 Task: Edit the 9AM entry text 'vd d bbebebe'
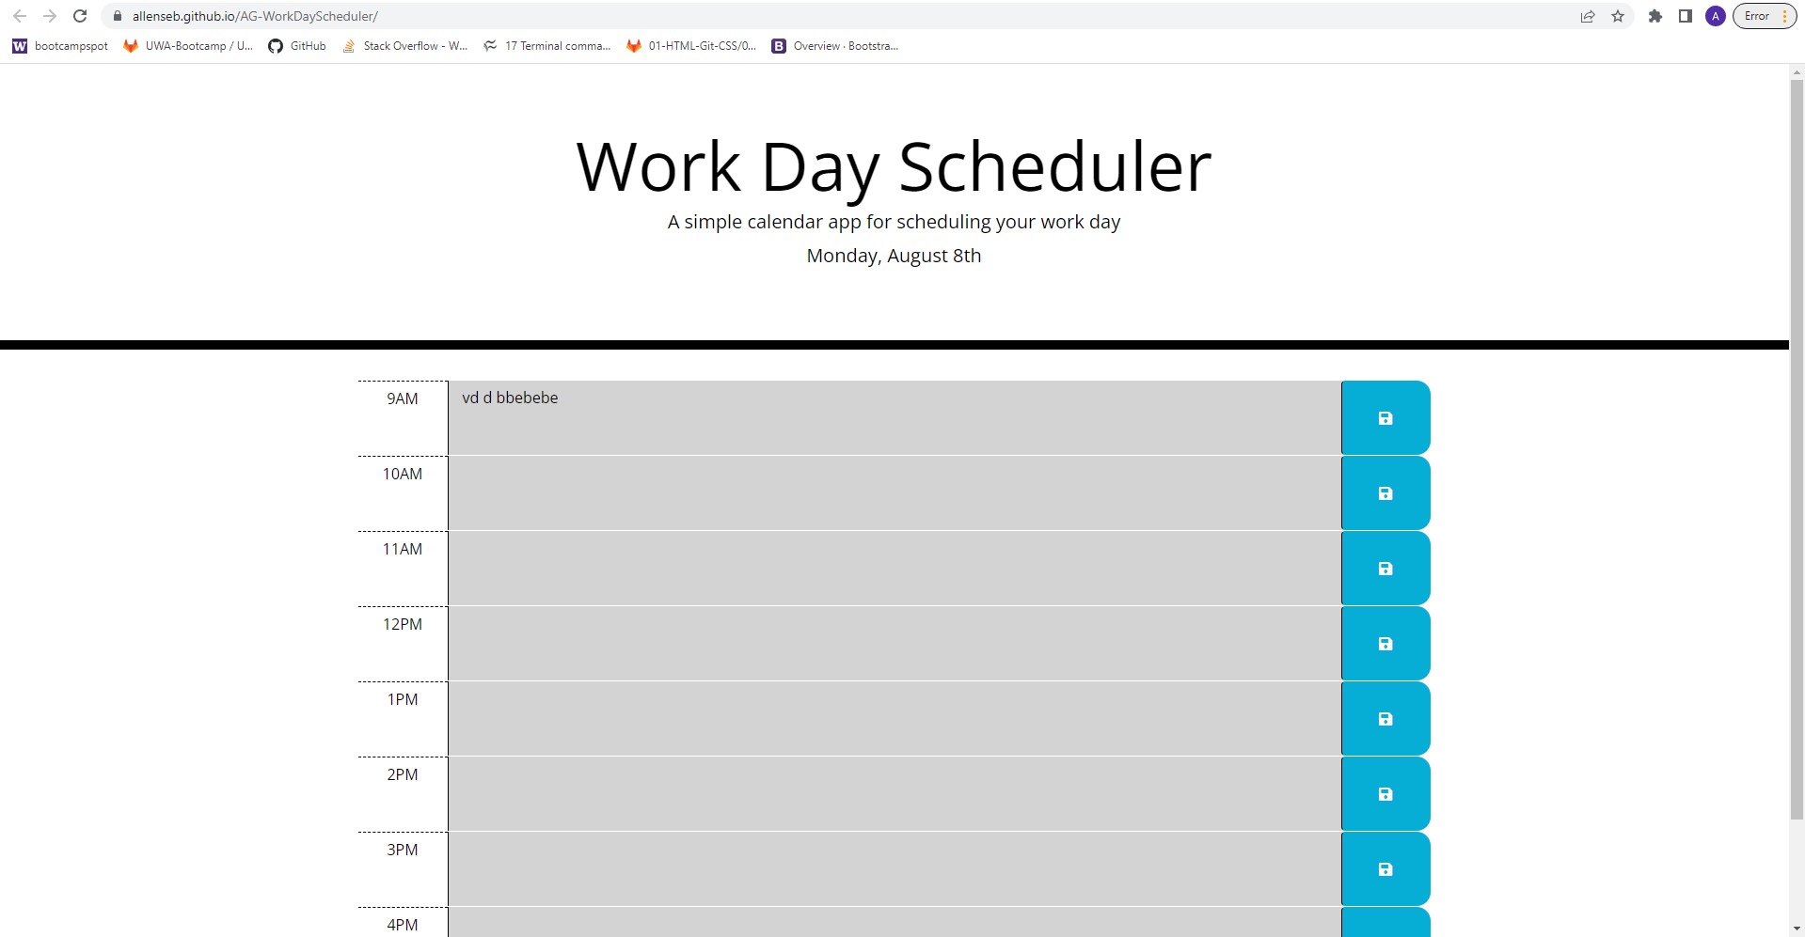509,398
